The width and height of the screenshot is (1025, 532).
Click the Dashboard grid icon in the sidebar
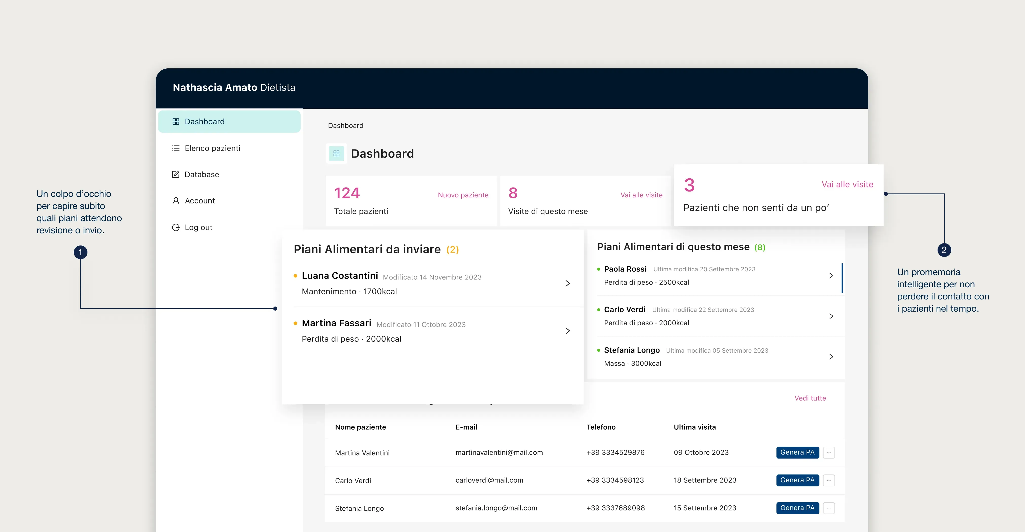175,122
